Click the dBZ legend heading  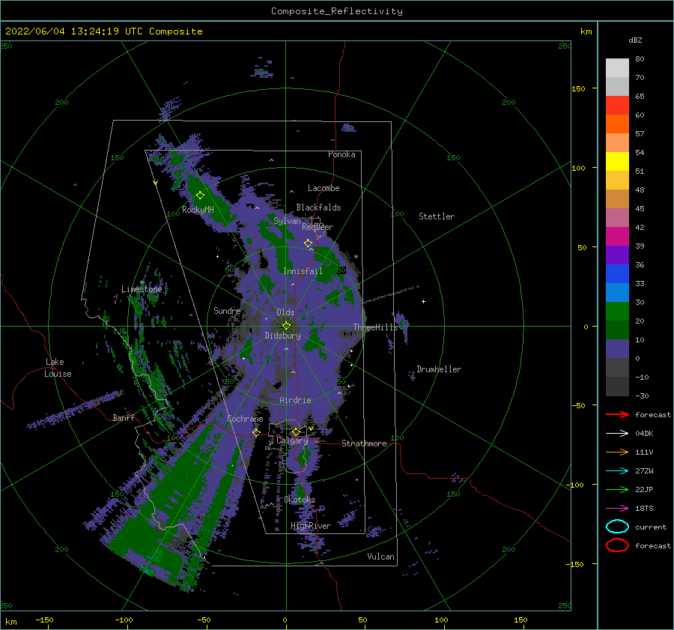(x=635, y=40)
